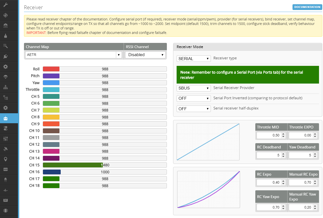Open the satellite GPS tab in sidebar
This screenshot has width=323, height=218.
click(5, 149)
